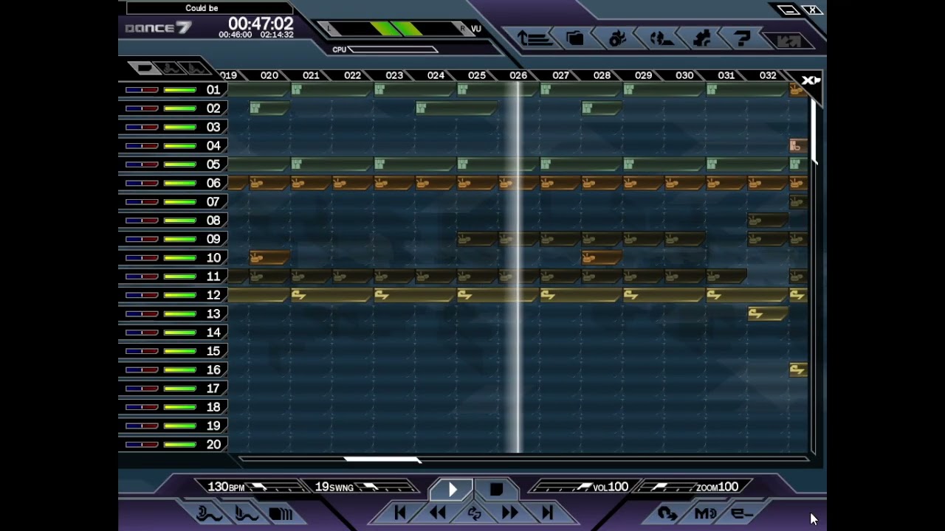Click the X arrow icon right of bar 032
Viewport: 945px width, 531px height.
pyautogui.click(x=811, y=80)
